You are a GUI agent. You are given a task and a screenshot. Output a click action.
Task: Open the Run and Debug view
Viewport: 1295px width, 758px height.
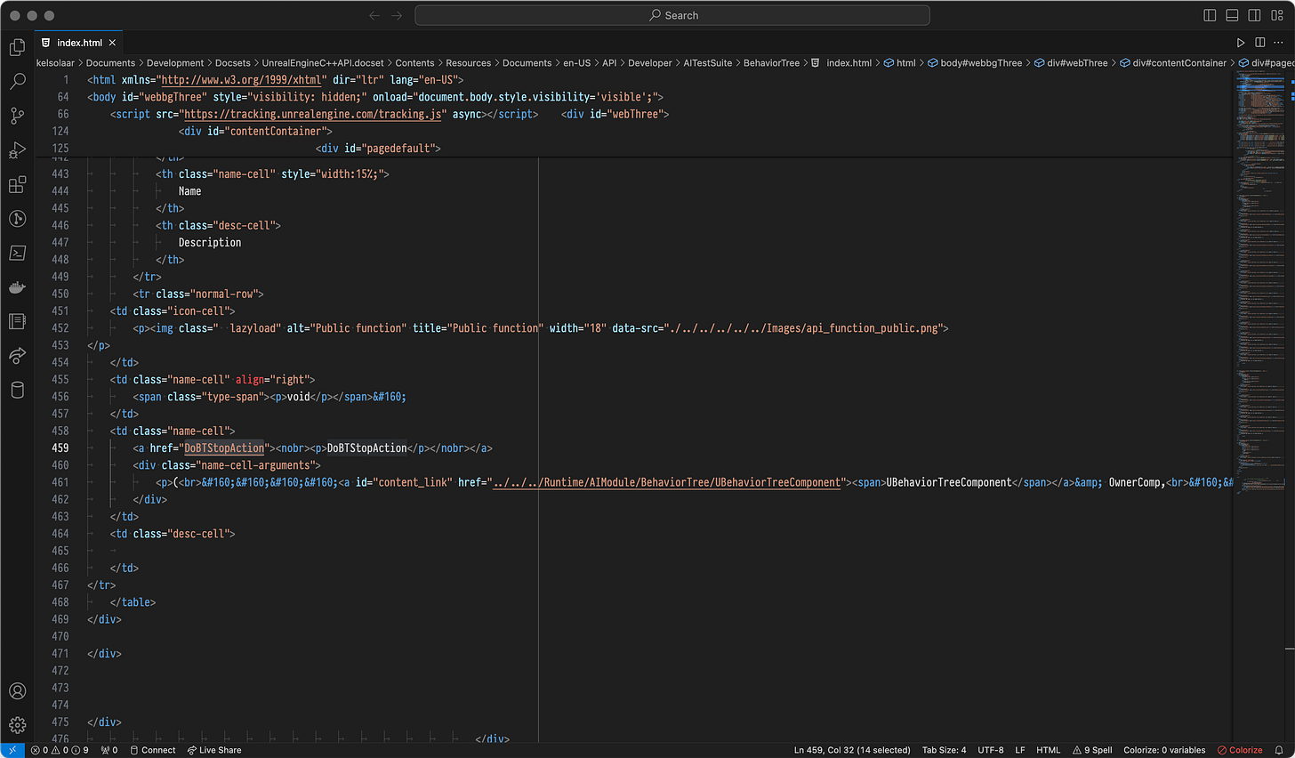tap(17, 150)
